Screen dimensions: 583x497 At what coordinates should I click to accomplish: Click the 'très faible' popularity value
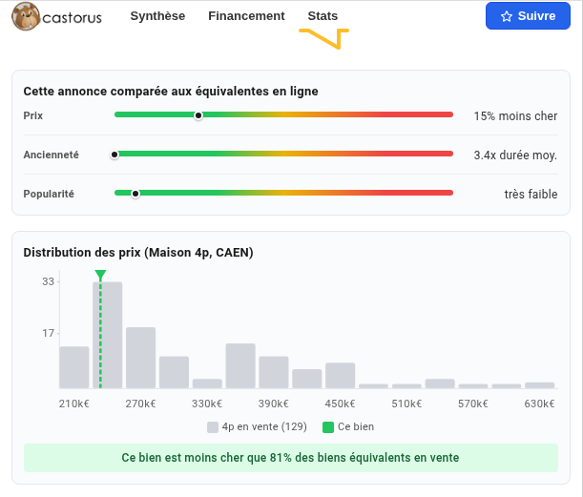[531, 194]
